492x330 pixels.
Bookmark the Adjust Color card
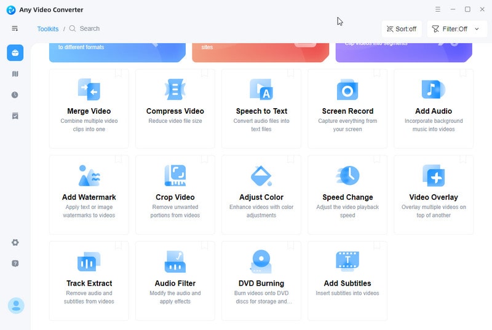290,159
